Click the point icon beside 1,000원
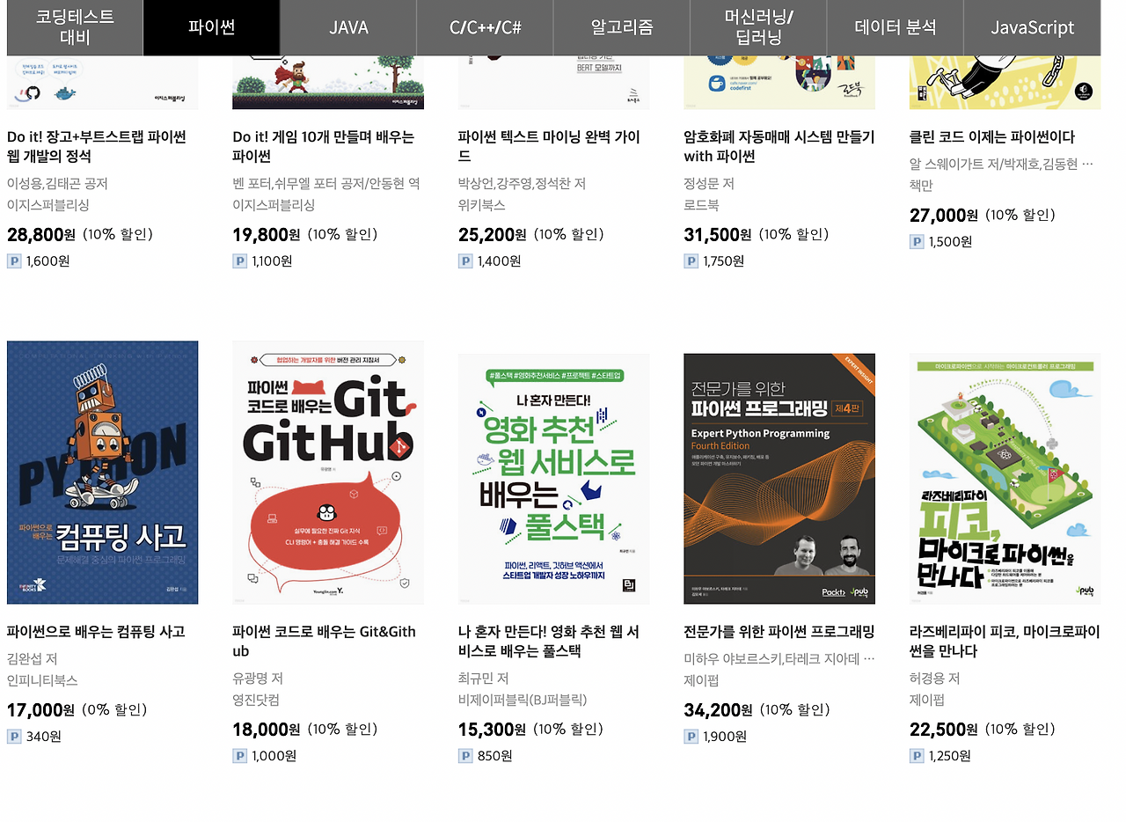The image size is (1126, 822). (239, 755)
